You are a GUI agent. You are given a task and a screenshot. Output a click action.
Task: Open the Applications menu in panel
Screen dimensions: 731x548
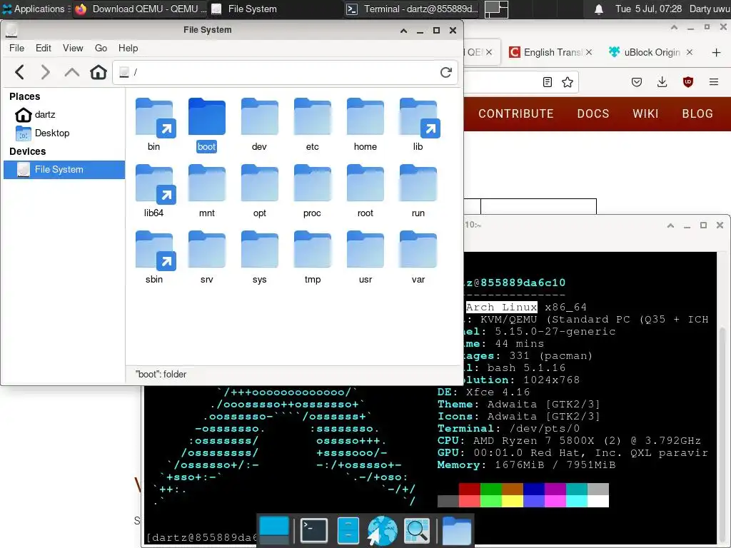tap(36, 9)
